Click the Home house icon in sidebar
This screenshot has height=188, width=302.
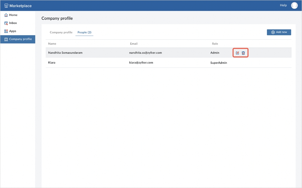click(x=6, y=15)
